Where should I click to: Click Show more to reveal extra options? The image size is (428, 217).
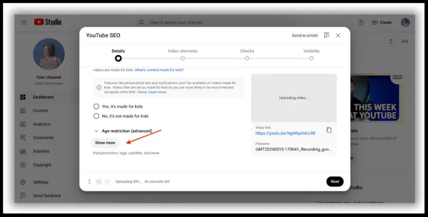coord(105,143)
